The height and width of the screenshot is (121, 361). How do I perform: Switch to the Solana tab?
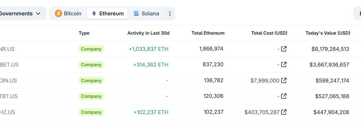(146, 14)
